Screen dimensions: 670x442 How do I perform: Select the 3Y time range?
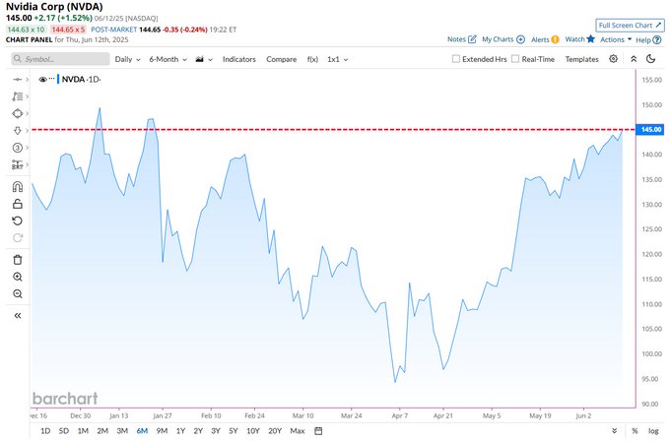point(216,431)
